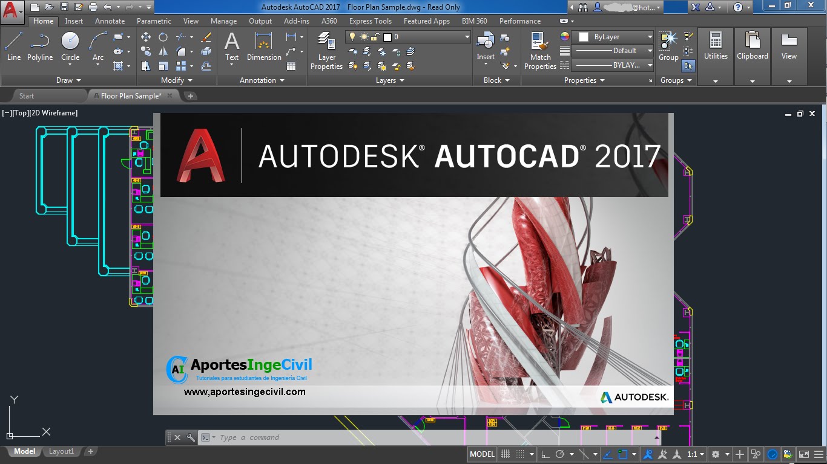Open the Text annotation tool
This screenshot has height=464, width=827.
[232, 47]
